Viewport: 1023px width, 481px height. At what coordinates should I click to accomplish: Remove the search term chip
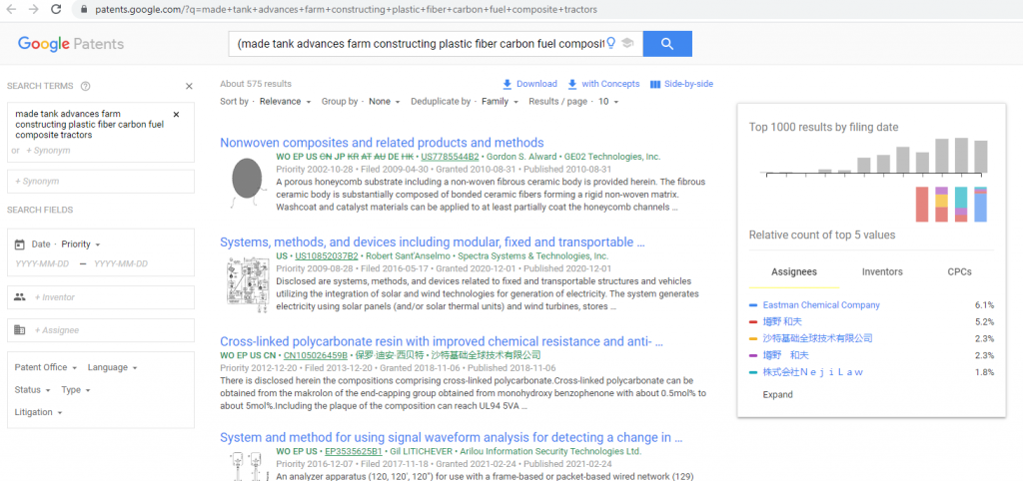pyautogui.click(x=176, y=115)
